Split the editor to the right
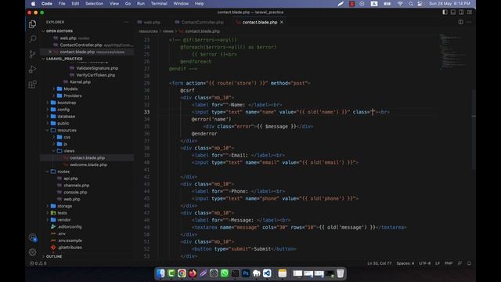 tap(461, 22)
